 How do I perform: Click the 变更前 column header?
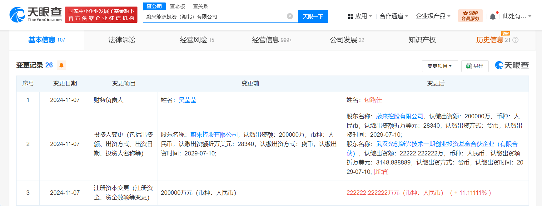coord(250,83)
